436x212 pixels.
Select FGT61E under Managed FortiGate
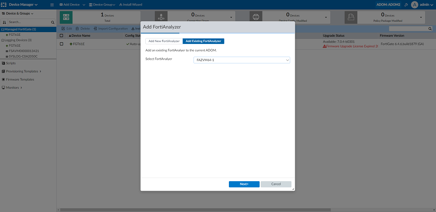coord(15,35)
